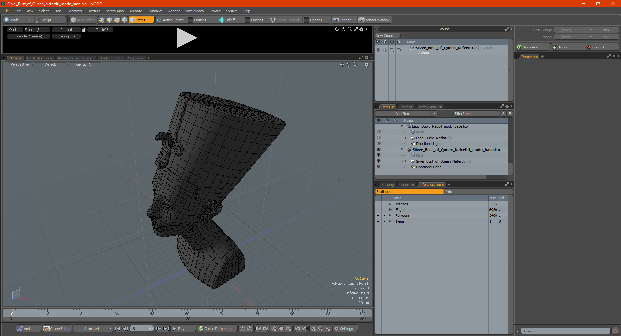Open Animated keying dropdown
The image size is (621, 336).
click(93, 329)
